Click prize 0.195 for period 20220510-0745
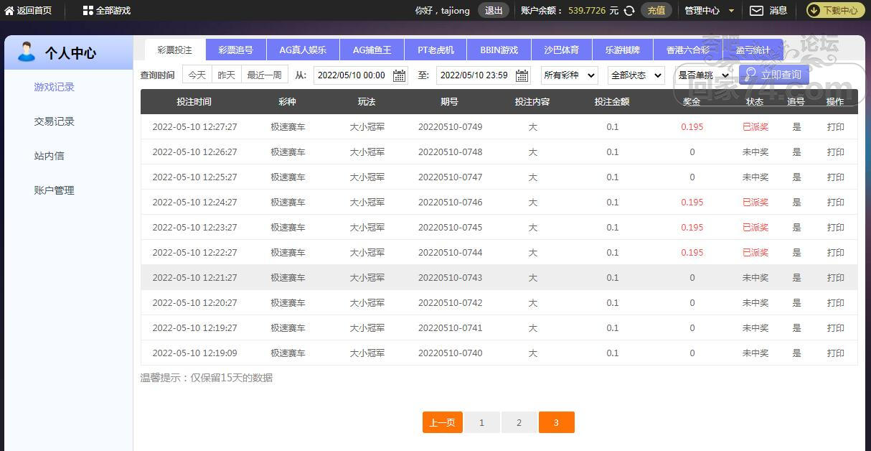The height and width of the screenshot is (451, 871). point(692,228)
